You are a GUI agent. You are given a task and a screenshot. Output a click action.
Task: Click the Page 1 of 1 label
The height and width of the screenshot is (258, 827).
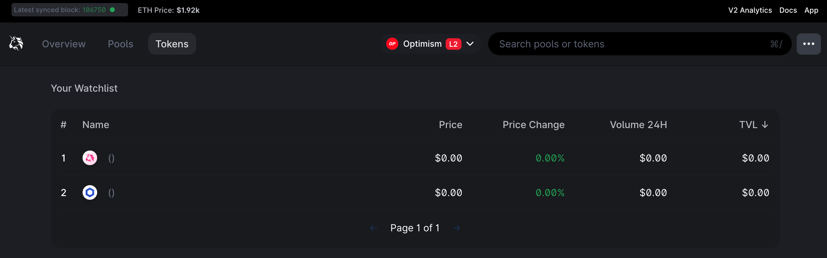tap(415, 228)
